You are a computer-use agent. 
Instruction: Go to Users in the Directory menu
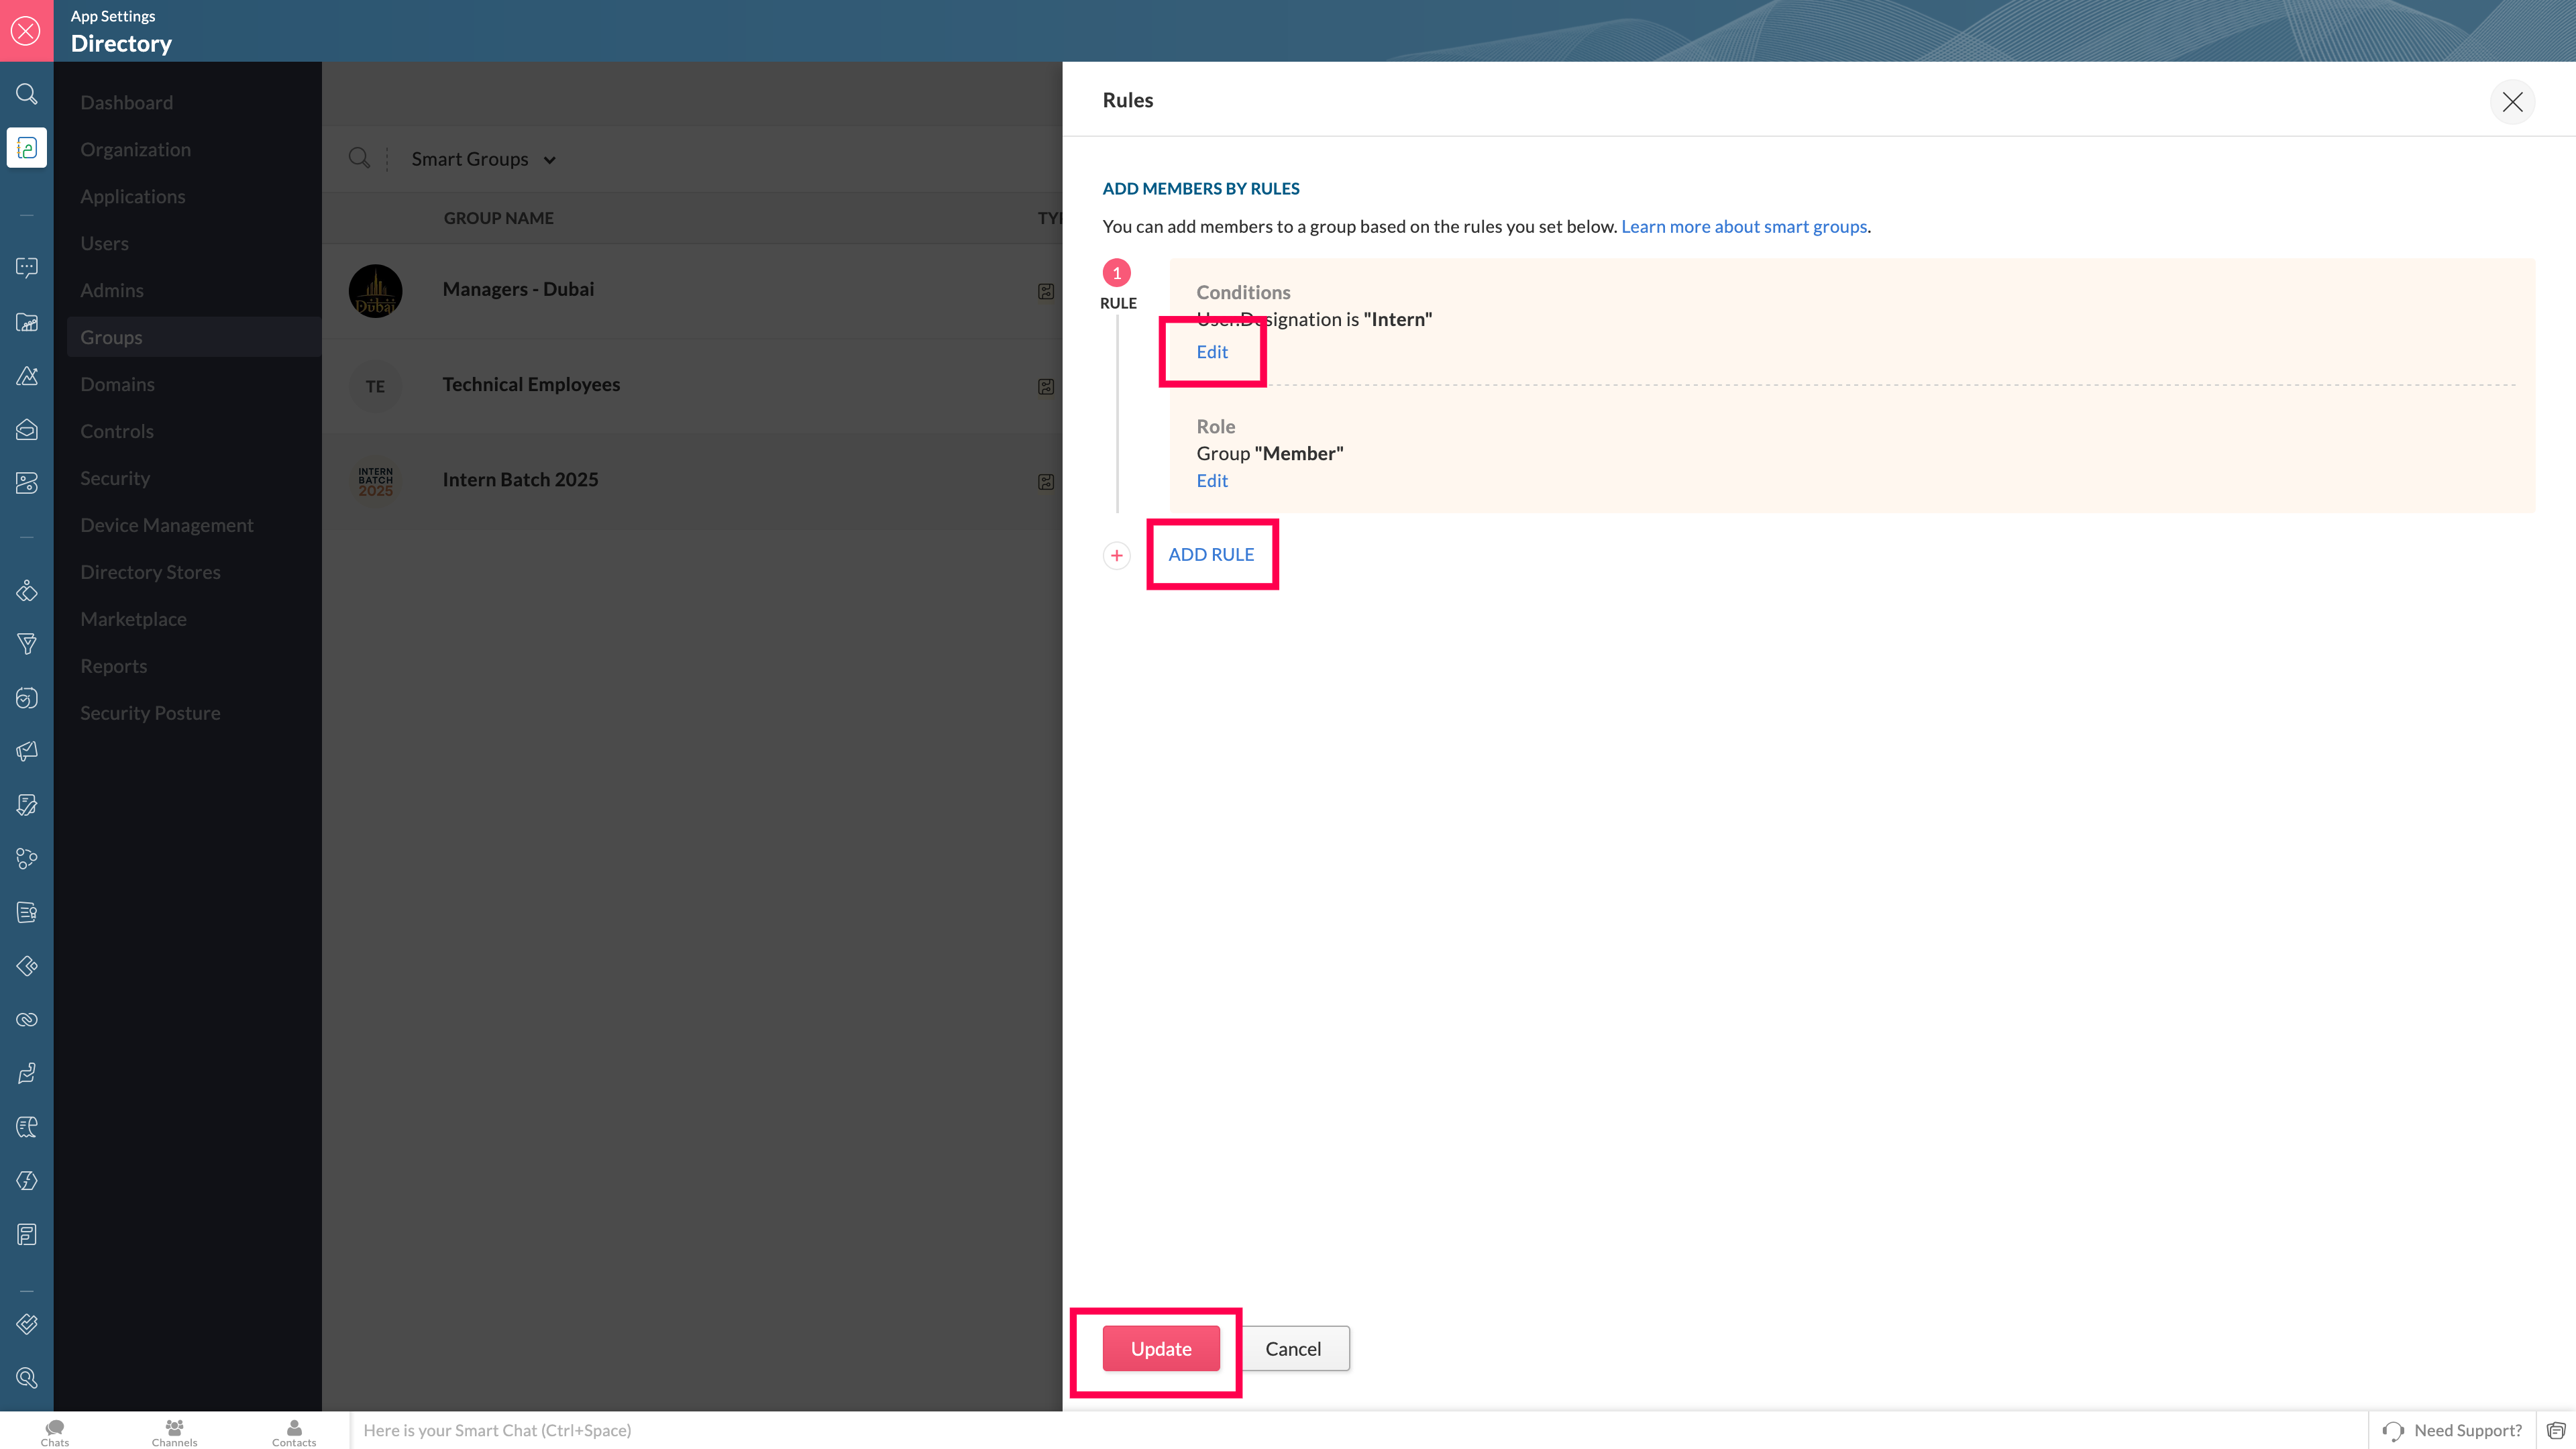tap(104, 243)
